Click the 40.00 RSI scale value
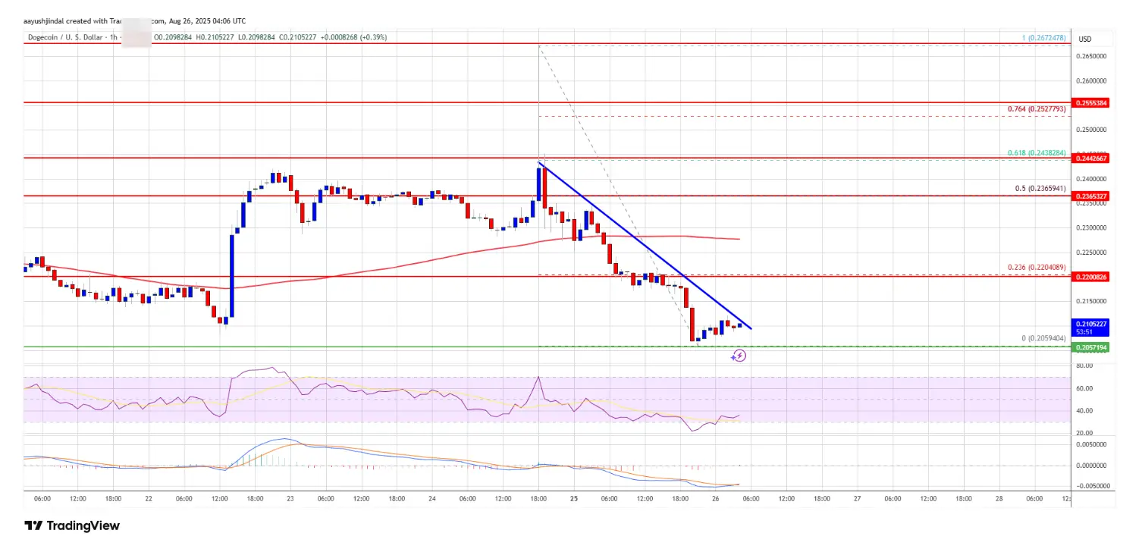1142x552 pixels. [1084, 411]
